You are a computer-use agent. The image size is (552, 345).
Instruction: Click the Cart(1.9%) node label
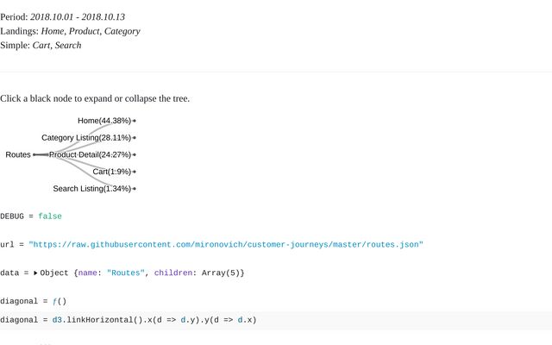point(111,172)
